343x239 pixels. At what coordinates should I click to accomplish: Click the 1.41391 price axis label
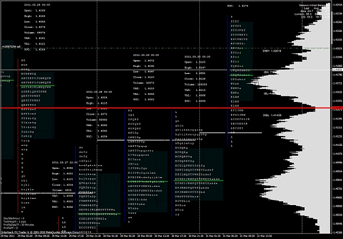click(338, 119)
